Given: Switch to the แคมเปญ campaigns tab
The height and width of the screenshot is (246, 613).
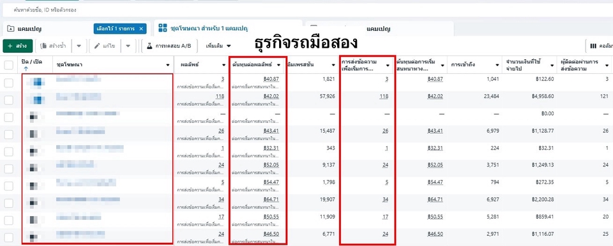Looking at the screenshot, I should (30, 29).
